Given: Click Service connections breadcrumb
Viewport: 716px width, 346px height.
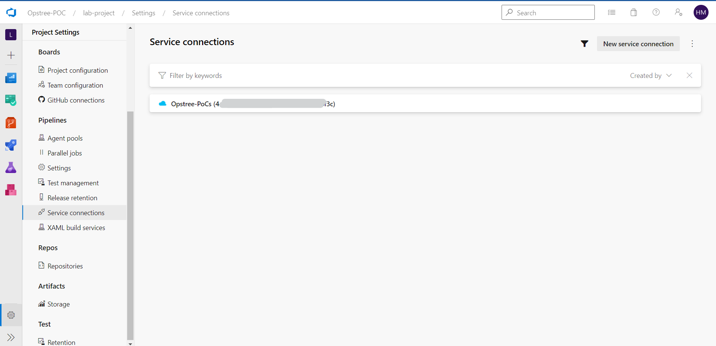Looking at the screenshot, I should 201,13.
